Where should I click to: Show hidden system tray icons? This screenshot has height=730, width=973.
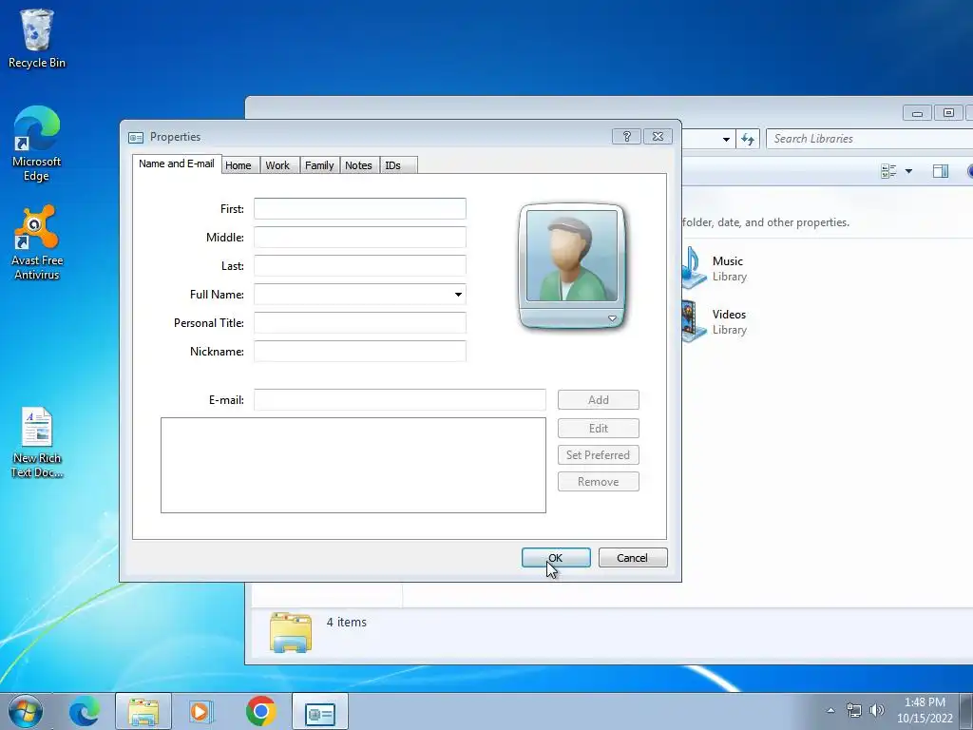coord(830,711)
